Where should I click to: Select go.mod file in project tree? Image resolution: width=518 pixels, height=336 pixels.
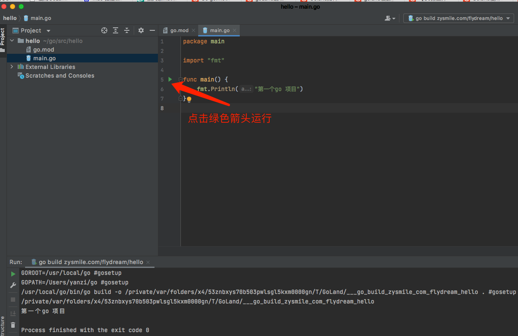43,49
